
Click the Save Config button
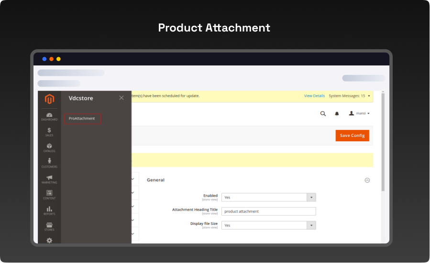tap(352, 136)
